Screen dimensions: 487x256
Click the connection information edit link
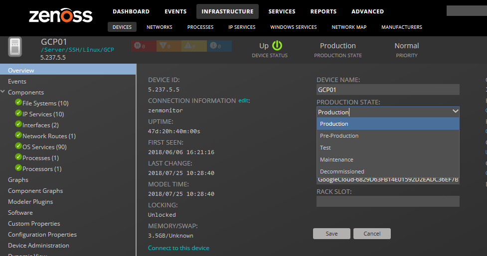pyautogui.click(x=243, y=100)
